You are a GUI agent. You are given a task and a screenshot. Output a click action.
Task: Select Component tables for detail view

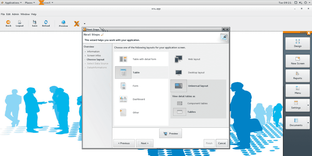[x=179, y=103]
